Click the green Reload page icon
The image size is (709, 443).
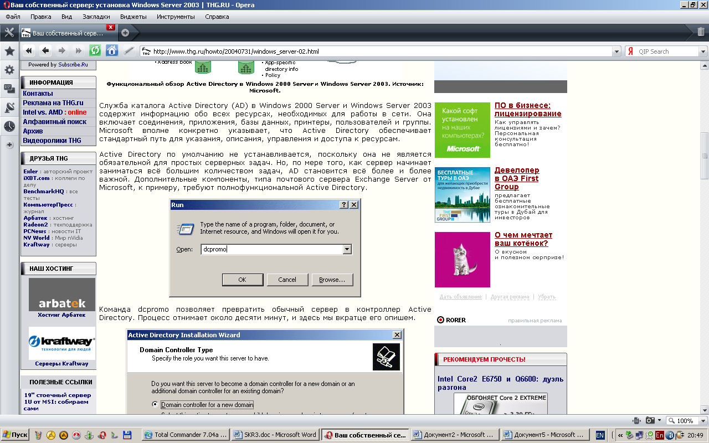click(95, 51)
